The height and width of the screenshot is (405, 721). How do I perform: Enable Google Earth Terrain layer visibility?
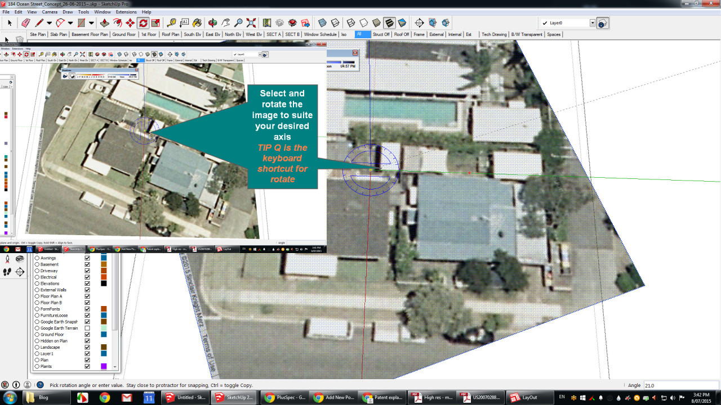click(87, 328)
